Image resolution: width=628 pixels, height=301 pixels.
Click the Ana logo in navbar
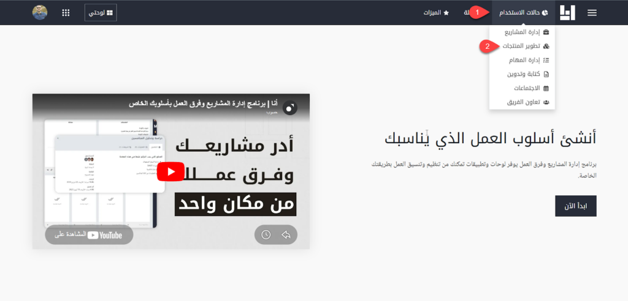[567, 13]
